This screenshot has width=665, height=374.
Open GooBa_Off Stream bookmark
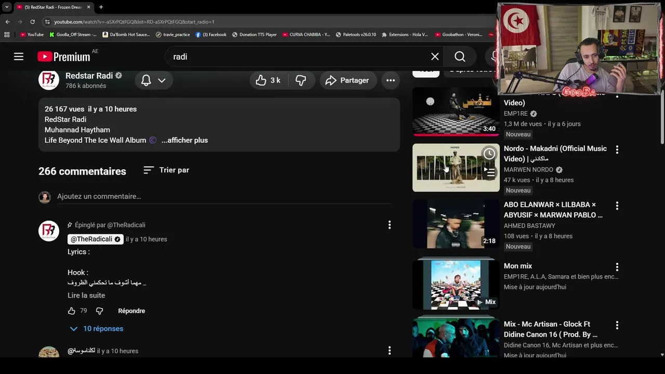(x=73, y=35)
